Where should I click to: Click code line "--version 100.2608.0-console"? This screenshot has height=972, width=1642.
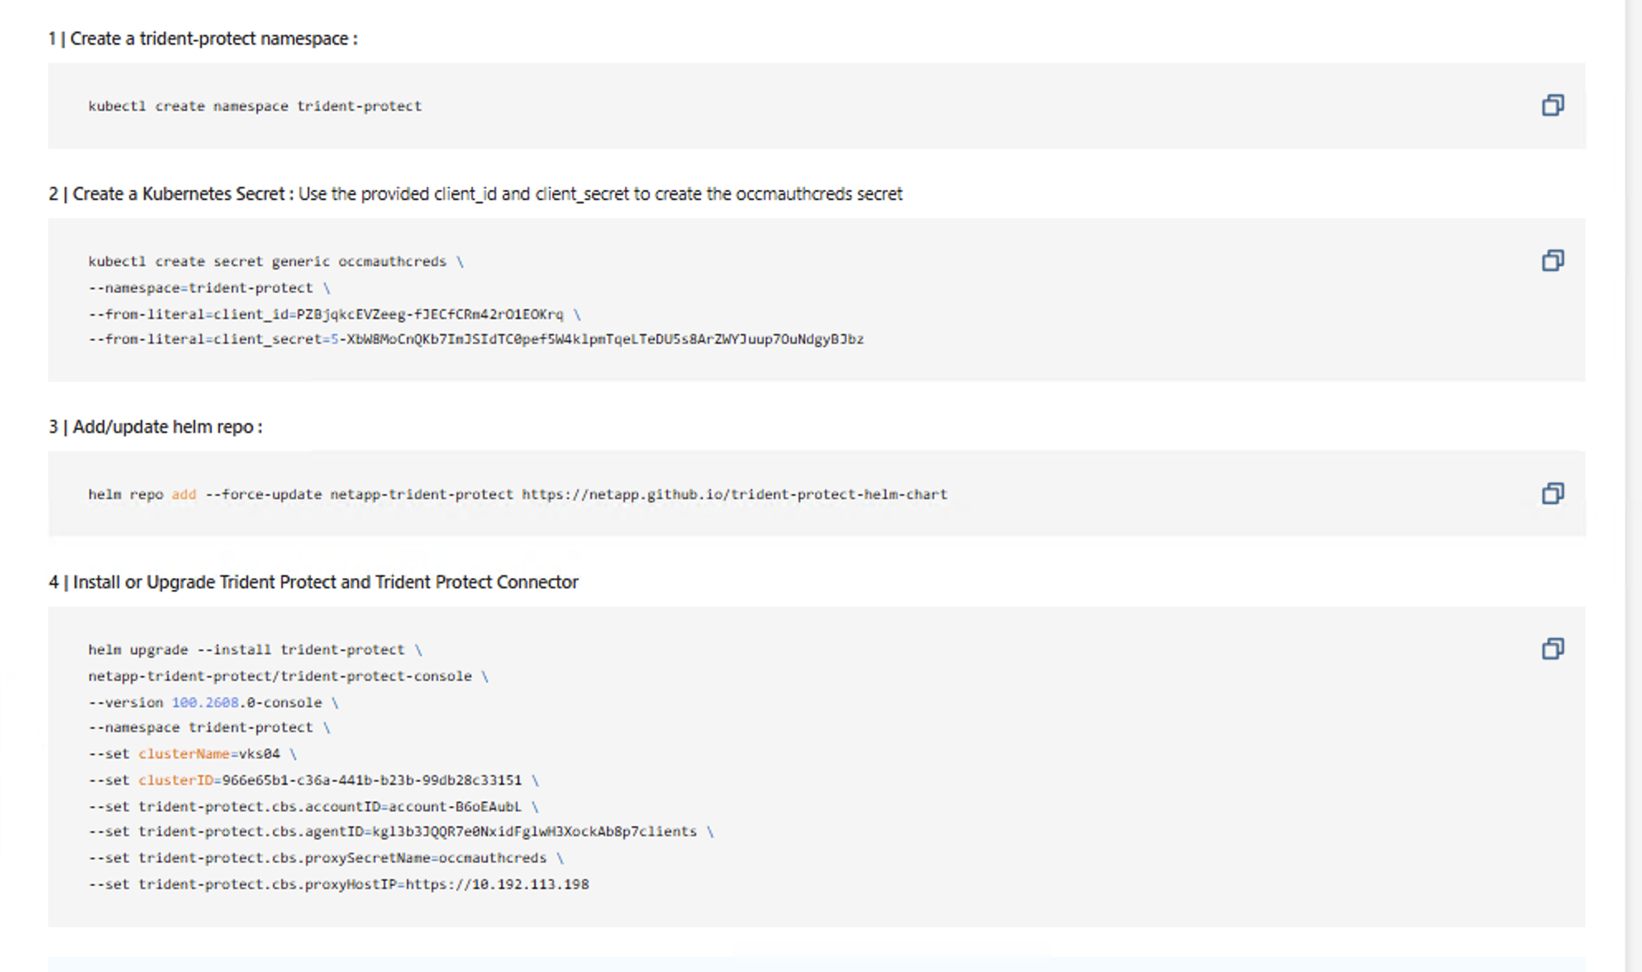pyautogui.click(x=213, y=703)
